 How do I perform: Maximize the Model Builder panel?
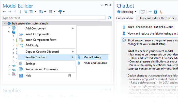pyautogui.click(x=106, y=5)
